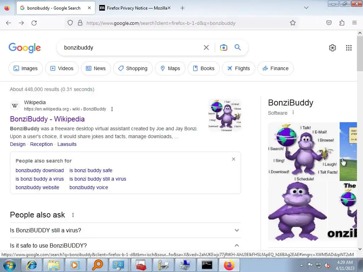Open Windows Explorer folder on taskbar
This screenshot has height=272, width=363.
pyautogui.click(x=54, y=265)
